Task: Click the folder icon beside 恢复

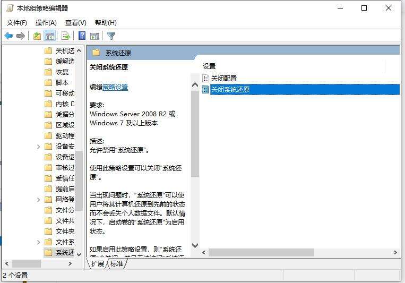Action: coord(48,72)
